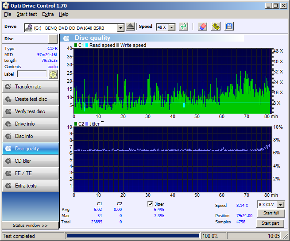Click the C1 Avg value 5.02

(x=98, y=210)
